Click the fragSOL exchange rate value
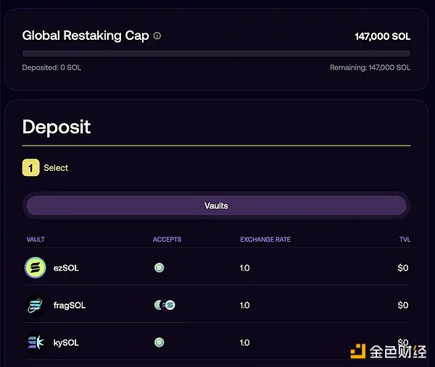This screenshot has width=435, height=367. click(244, 305)
